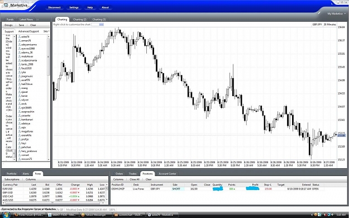
Task: Click the up arrow of the user list scrollbar
Action: (x=48, y=36)
